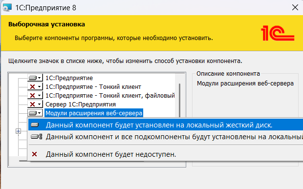Viewport: 303px width, 189px height.
Task: Choose install component with all subcomponents
Action: pyautogui.click(x=165, y=137)
